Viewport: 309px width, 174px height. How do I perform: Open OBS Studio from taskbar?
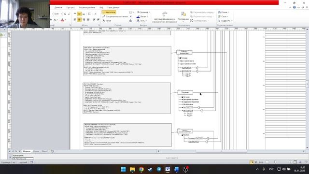coord(185,169)
